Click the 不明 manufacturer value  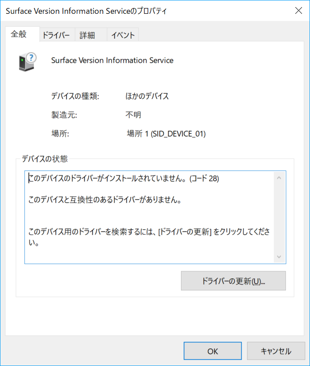click(x=133, y=115)
